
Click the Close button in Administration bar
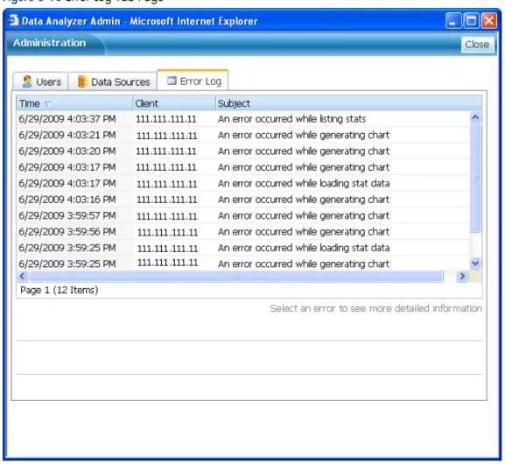click(x=477, y=45)
